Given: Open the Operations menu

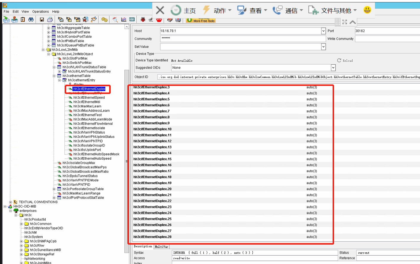Looking at the screenshot, I should (41, 12).
